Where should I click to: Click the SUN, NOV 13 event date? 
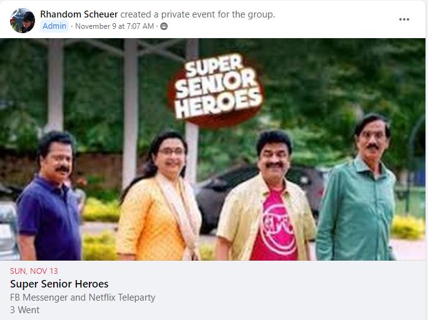pos(34,271)
